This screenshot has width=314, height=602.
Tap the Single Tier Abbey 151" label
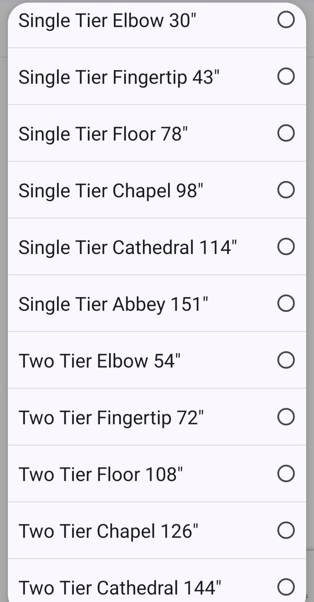pos(113,304)
